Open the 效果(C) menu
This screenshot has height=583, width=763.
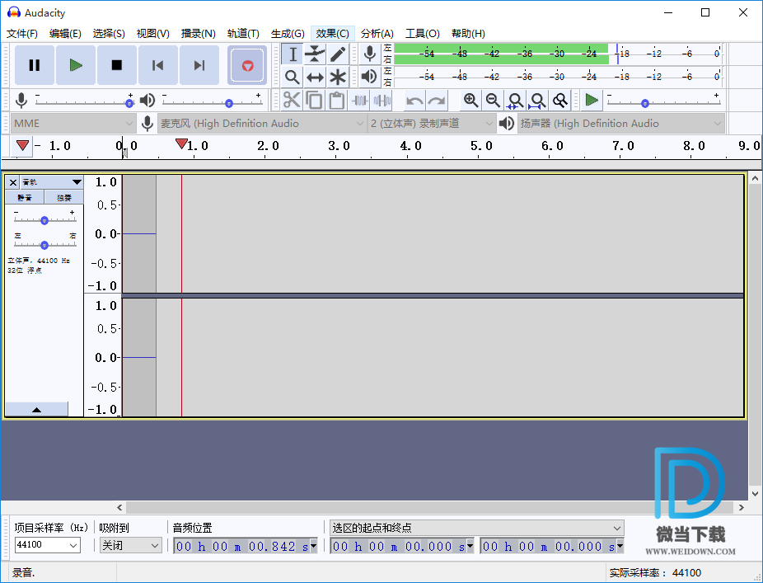(332, 34)
